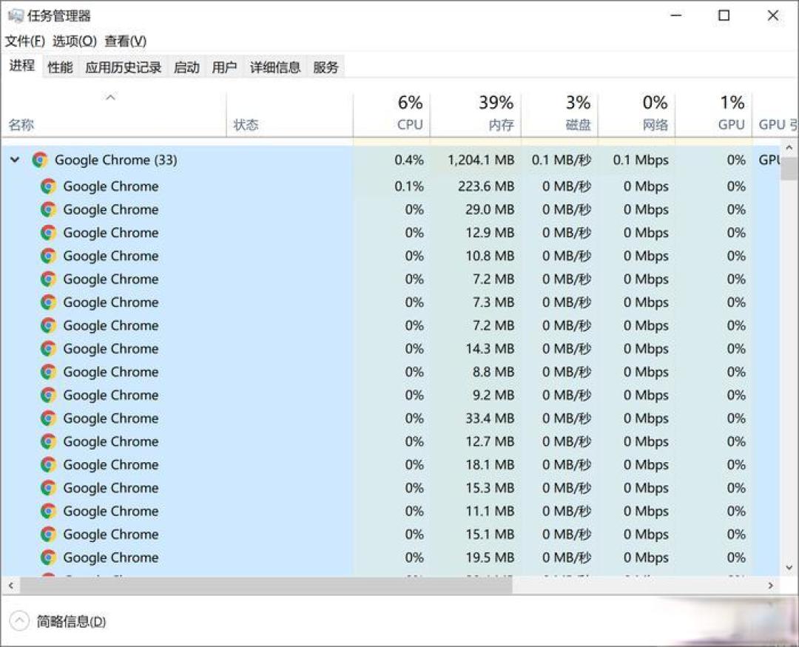Image resolution: width=799 pixels, height=647 pixels.
Task: Open the 查看(V) menu
Action: tap(125, 41)
